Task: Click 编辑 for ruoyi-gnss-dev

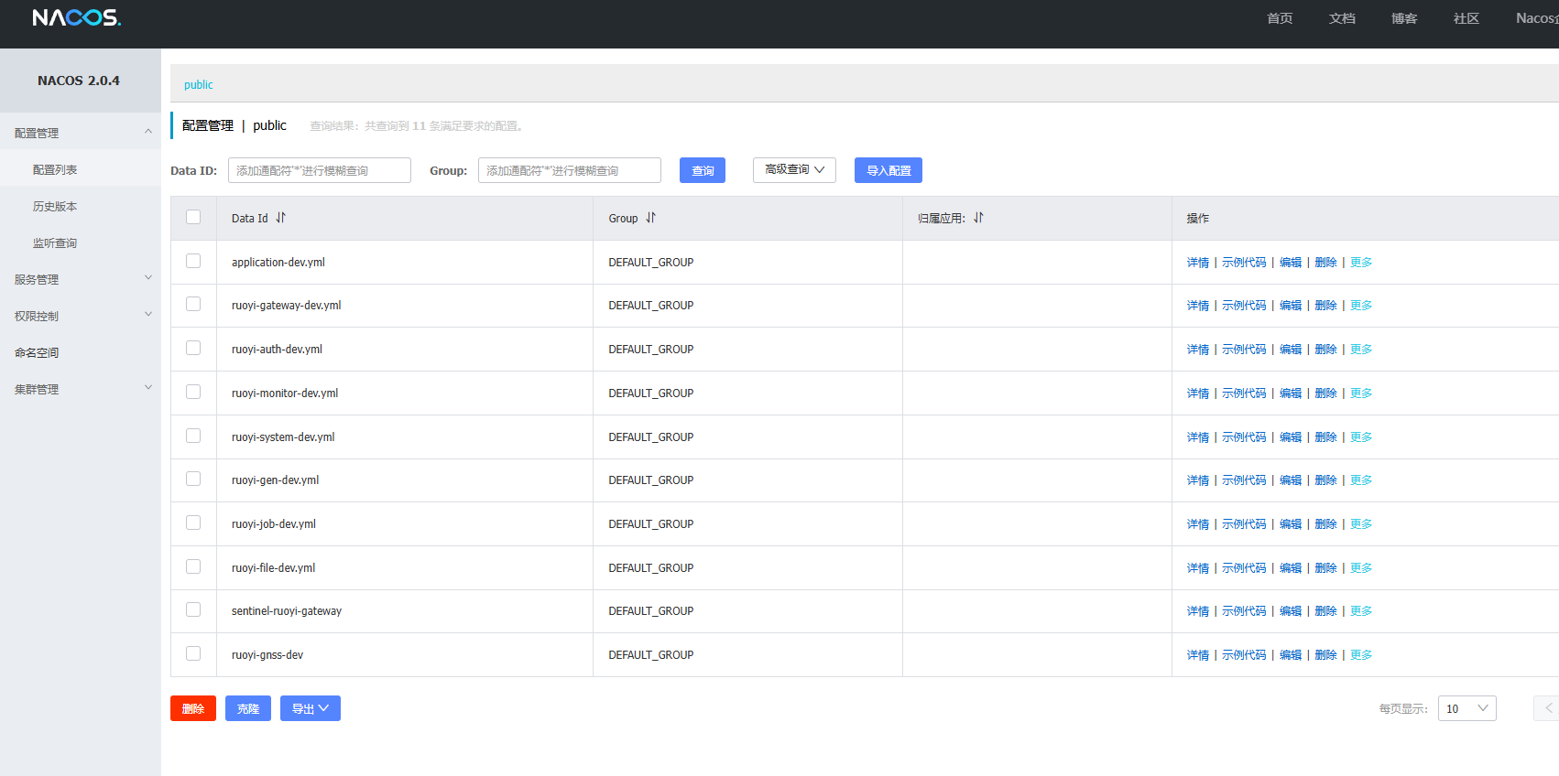Action: pos(1291,655)
